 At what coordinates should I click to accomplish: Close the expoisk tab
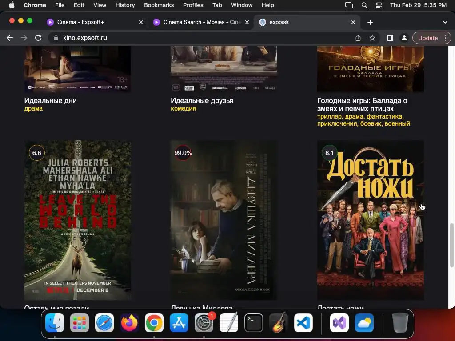coord(353,22)
